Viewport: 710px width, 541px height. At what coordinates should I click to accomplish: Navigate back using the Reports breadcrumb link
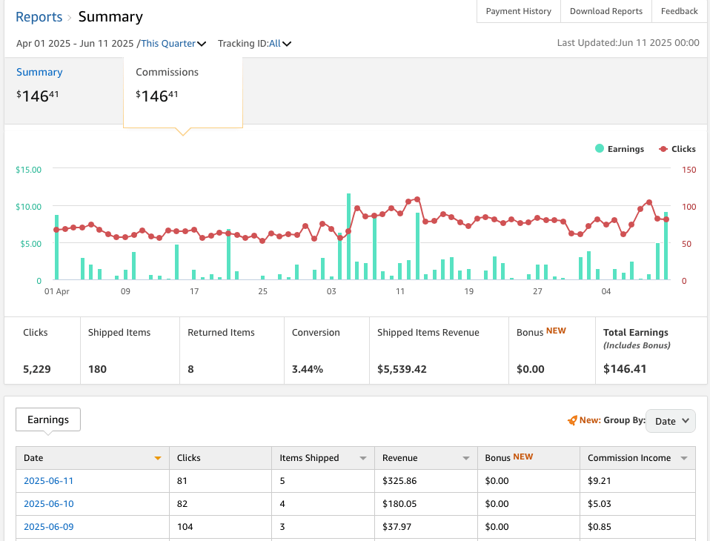(x=39, y=16)
